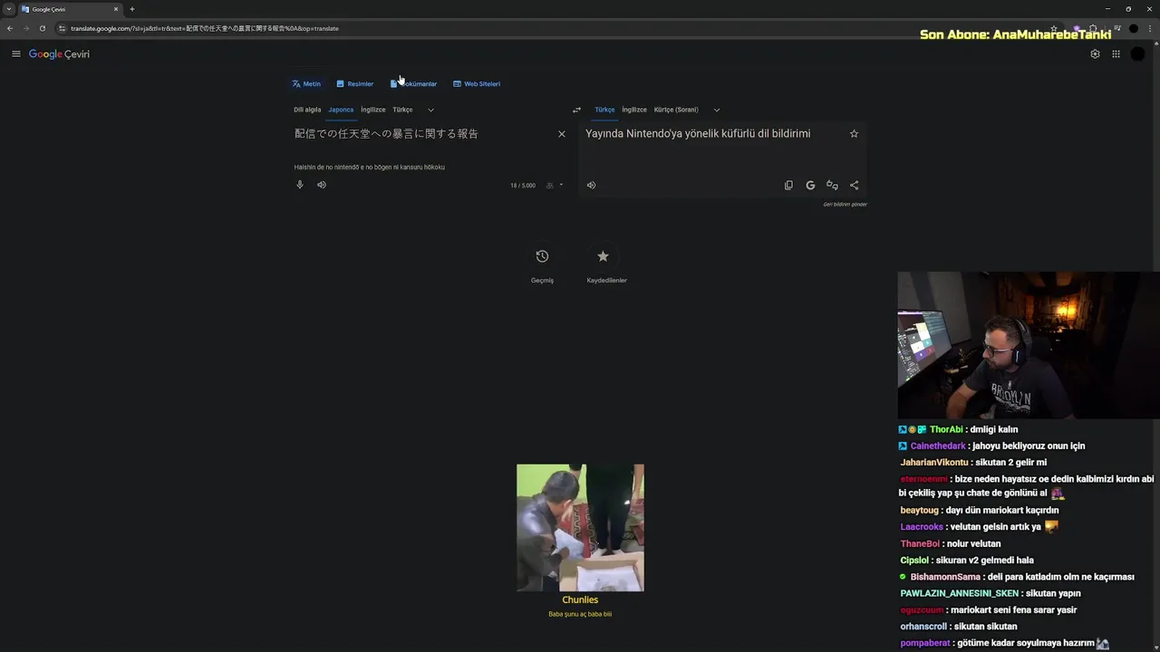Select Türkçe as source language
1160x652 pixels.
click(402, 110)
